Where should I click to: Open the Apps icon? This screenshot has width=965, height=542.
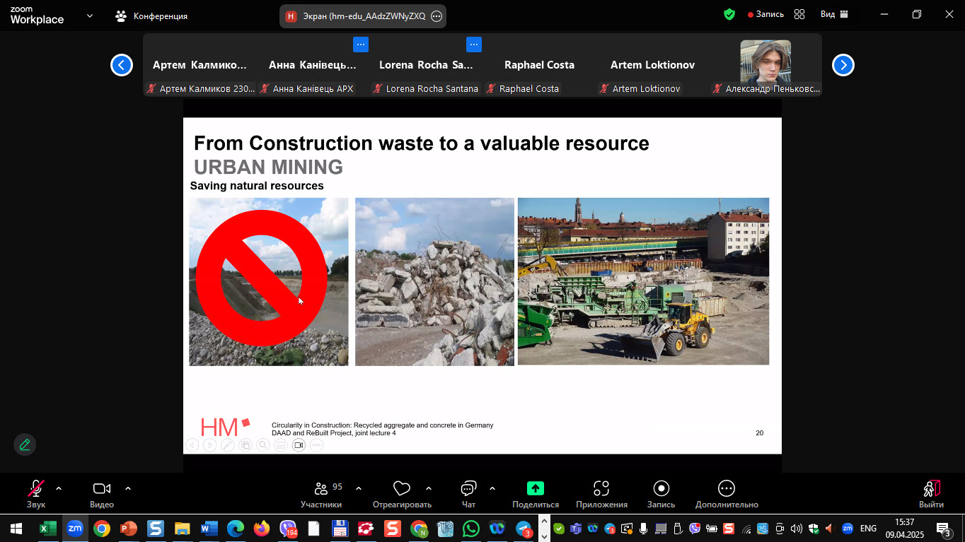click(601, 493)
